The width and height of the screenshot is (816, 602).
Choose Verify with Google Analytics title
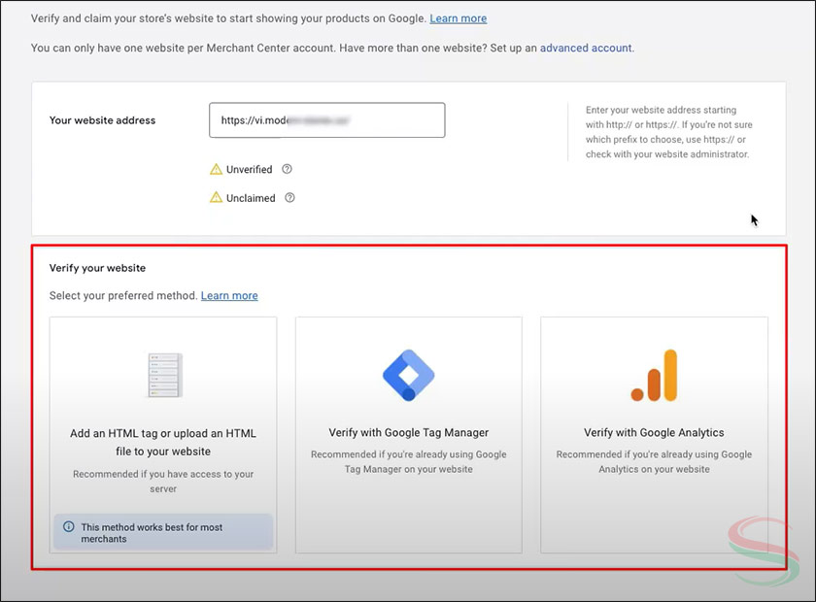[x=654, y=432]
